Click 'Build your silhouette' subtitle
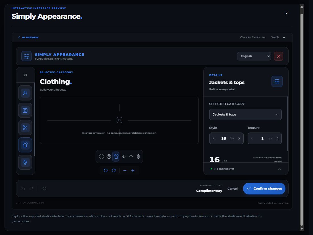This screenshot has width=313, height=235. pyautogui.click(x=53, y=90)
